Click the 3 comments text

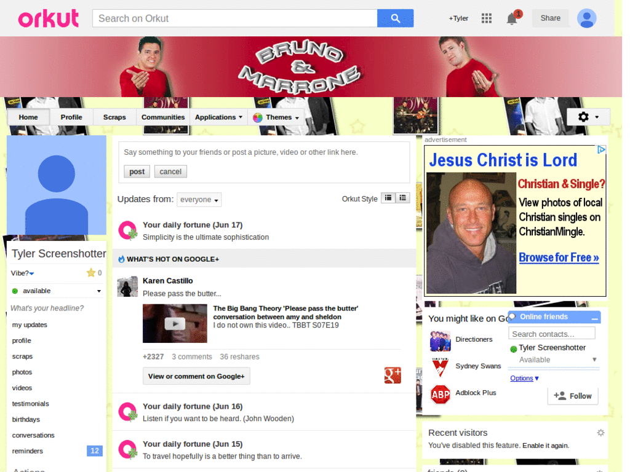coord(192,357)
